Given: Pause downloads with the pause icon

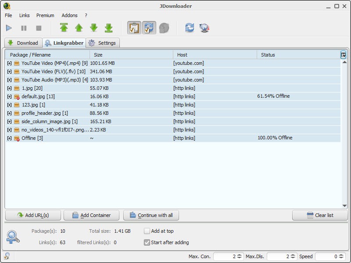Looking at the screenshot, I should pyautogui.click(x=24, y=28).
